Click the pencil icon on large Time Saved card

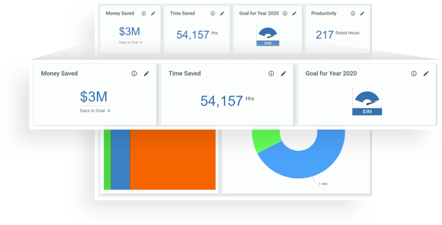(x=283, y=73)
